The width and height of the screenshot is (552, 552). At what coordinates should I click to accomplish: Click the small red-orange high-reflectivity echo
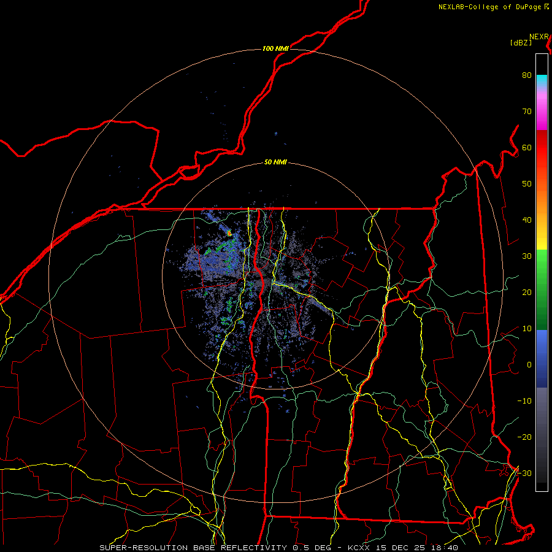[229, 232]
